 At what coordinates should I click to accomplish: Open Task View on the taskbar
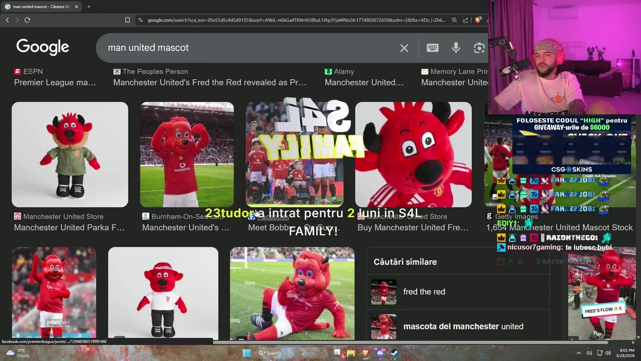click(x=337, y=353)
